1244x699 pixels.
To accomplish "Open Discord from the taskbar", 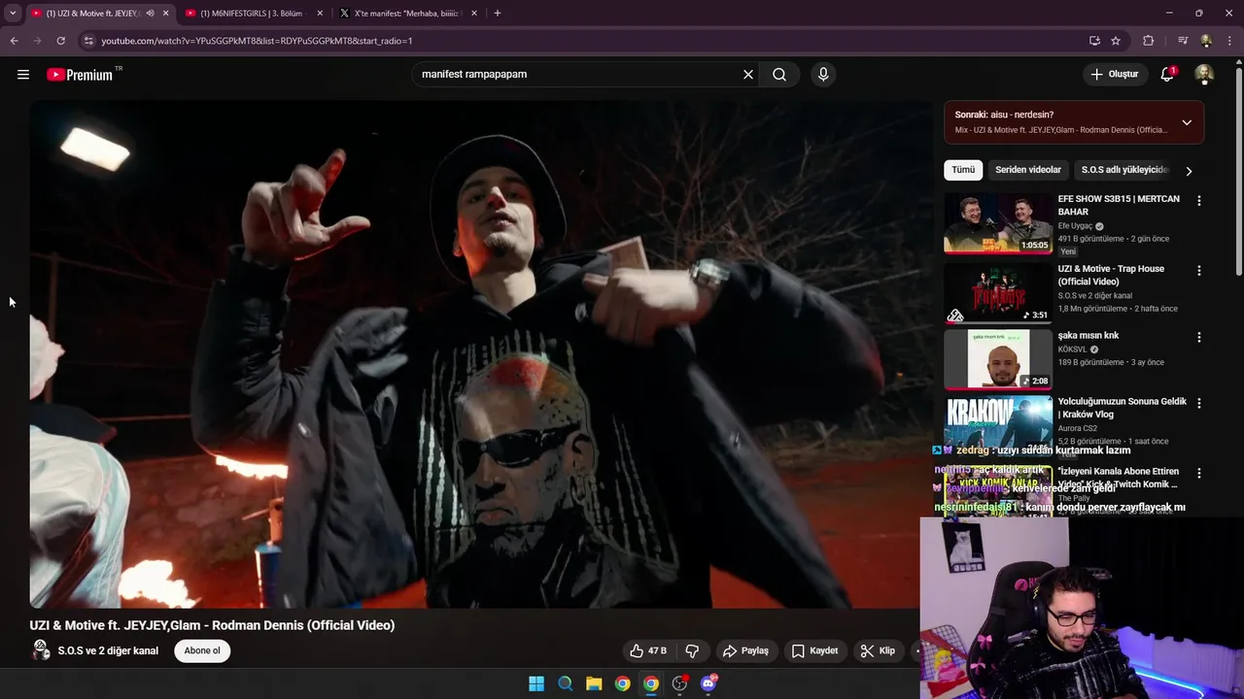I will [708, 683].
